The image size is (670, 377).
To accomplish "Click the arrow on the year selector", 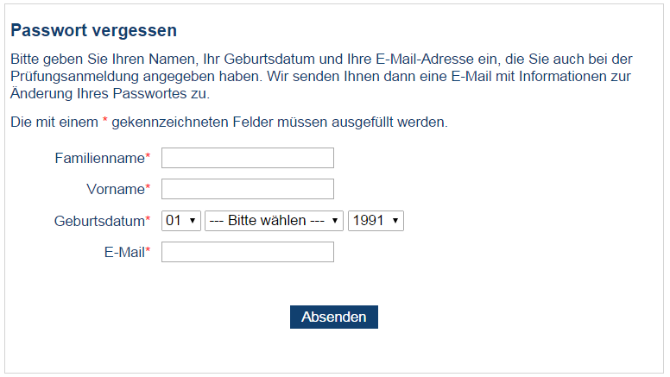I will click(395, 221).
